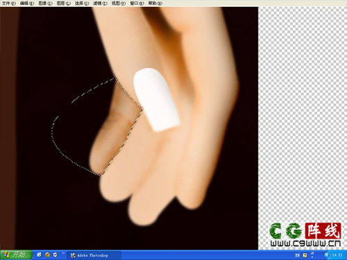Expand the quick launch overflow chevron

[63, 254]
